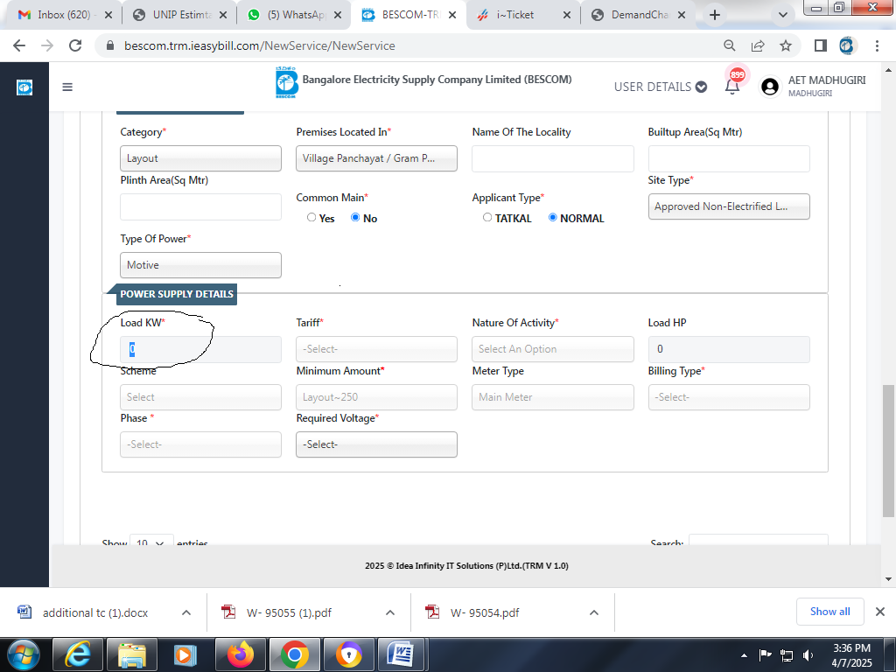Close the downloads bar with X

point(880,612)
